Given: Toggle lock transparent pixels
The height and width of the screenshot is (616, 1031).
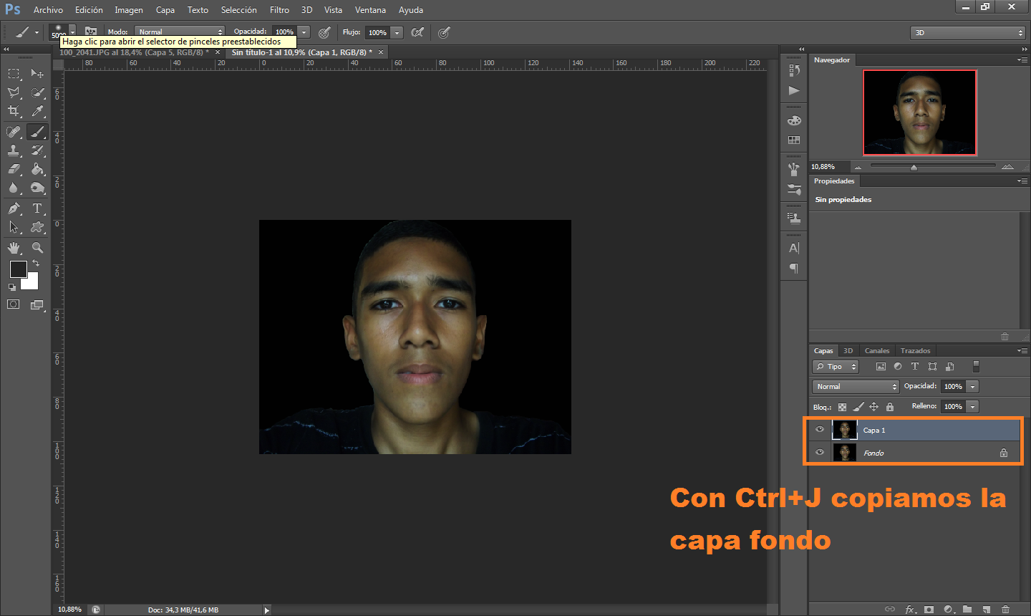Looking at the screenshot, I should point(842,407).
